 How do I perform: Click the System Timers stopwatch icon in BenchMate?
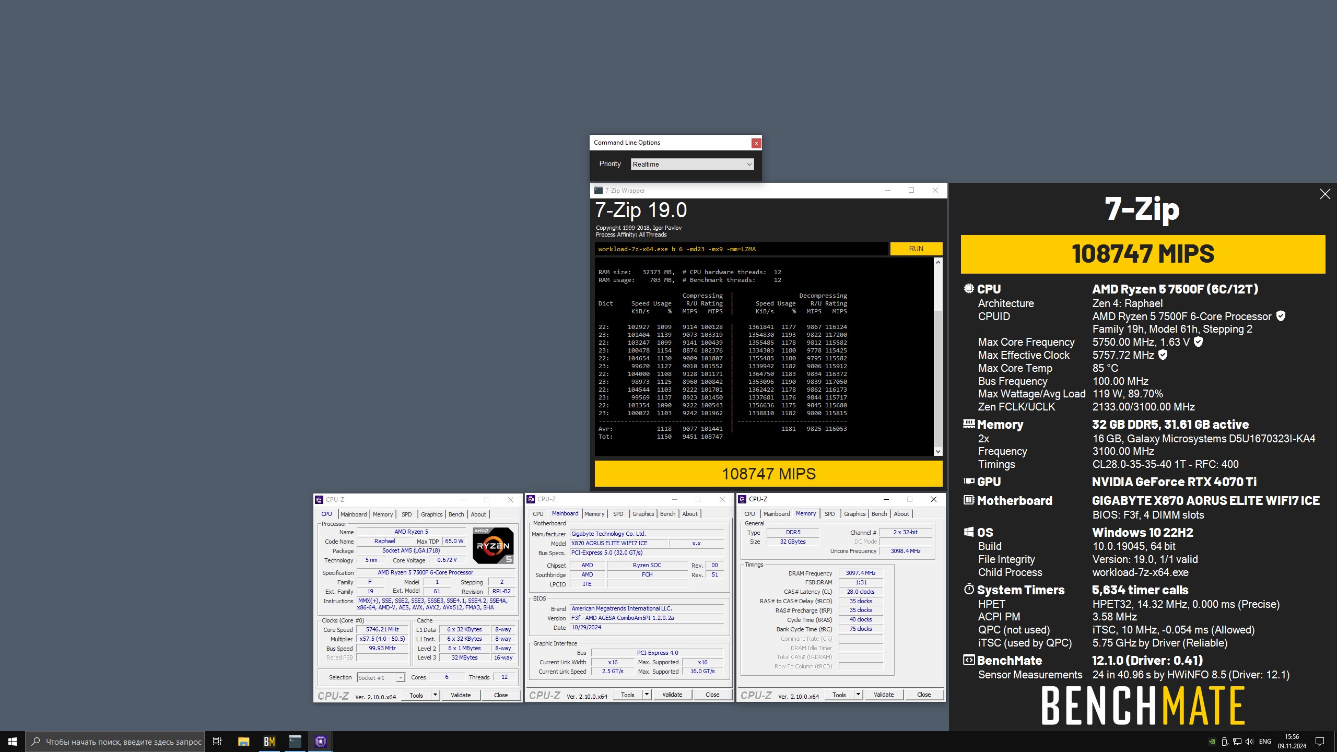[x=969, y=590]
